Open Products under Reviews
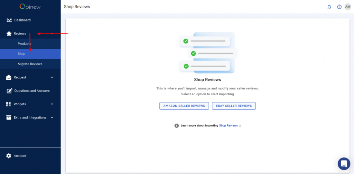The height and width of the screenshot is (174, 354). 30,44
